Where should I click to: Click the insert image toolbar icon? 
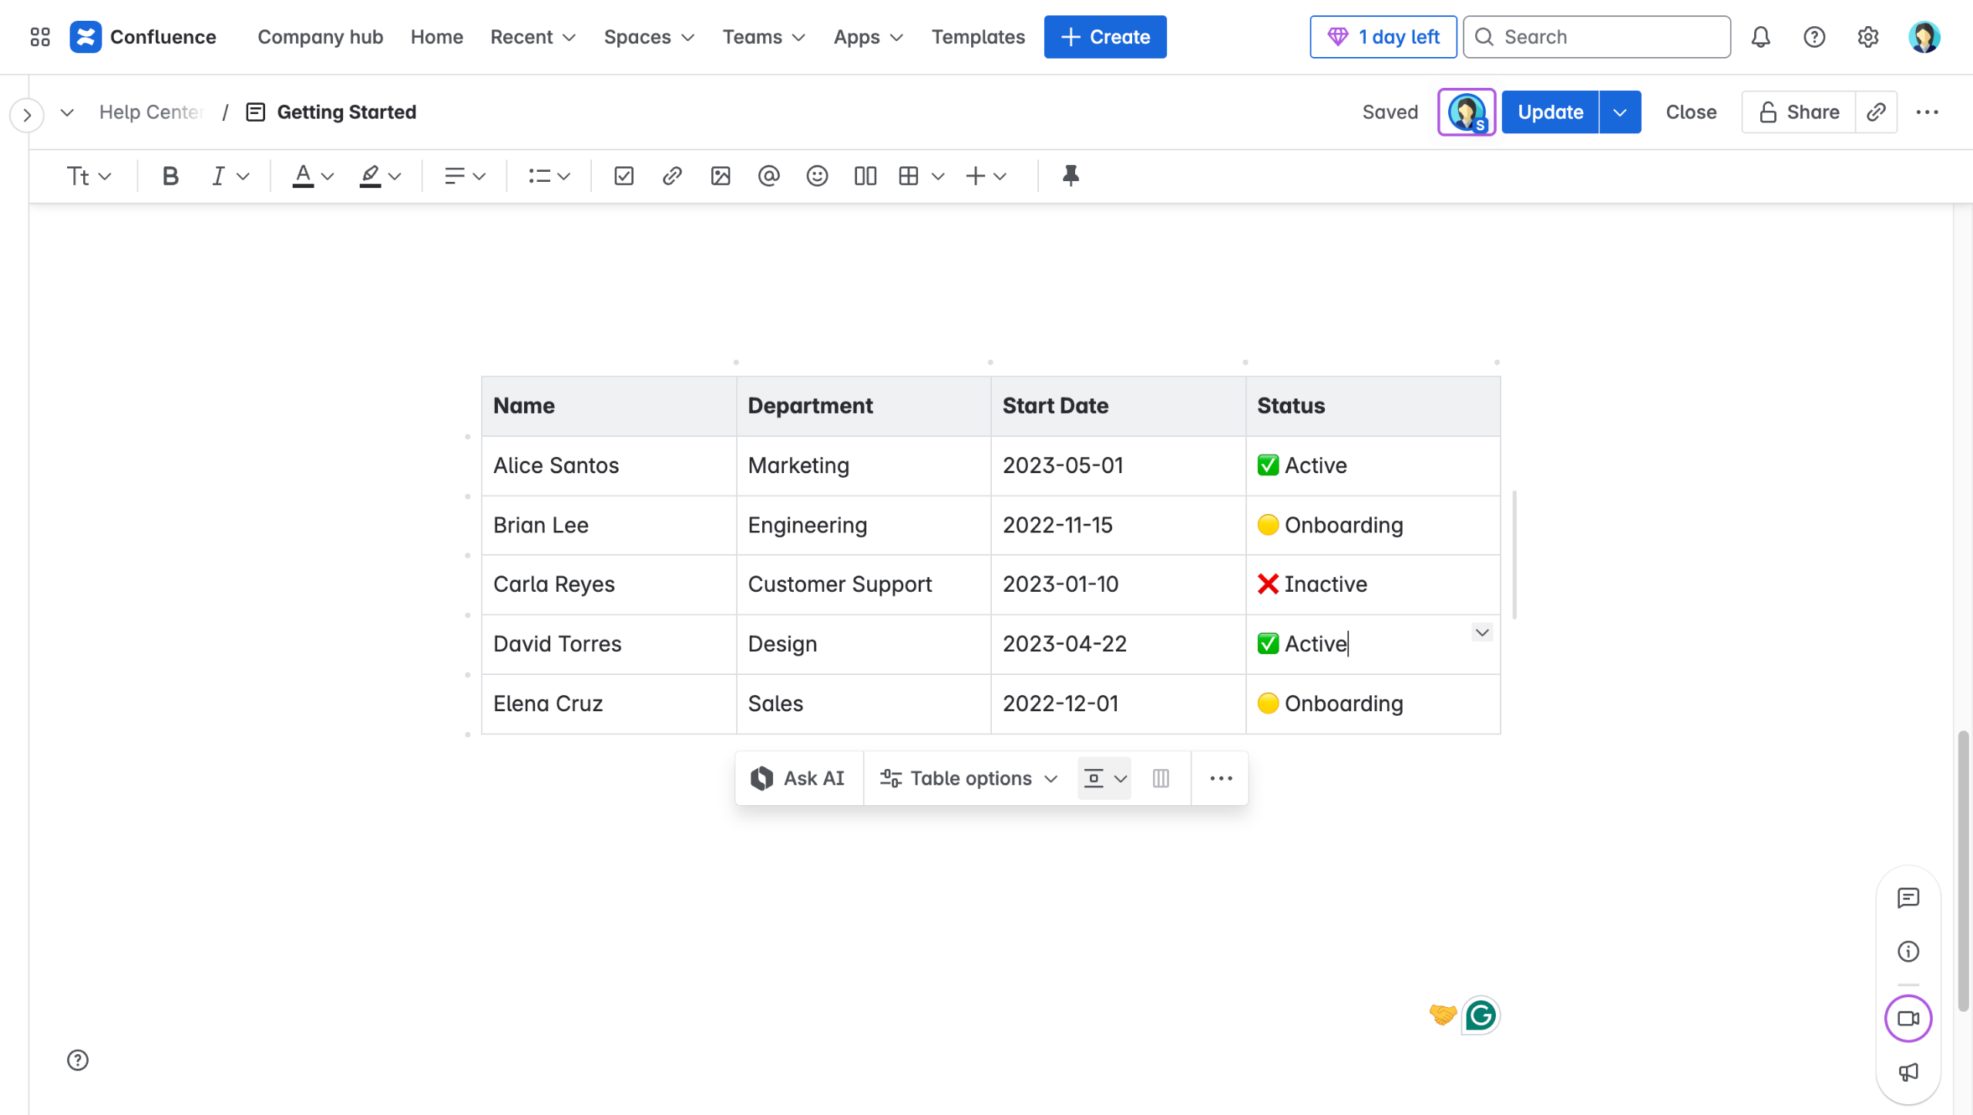click(x=720, y=176)
